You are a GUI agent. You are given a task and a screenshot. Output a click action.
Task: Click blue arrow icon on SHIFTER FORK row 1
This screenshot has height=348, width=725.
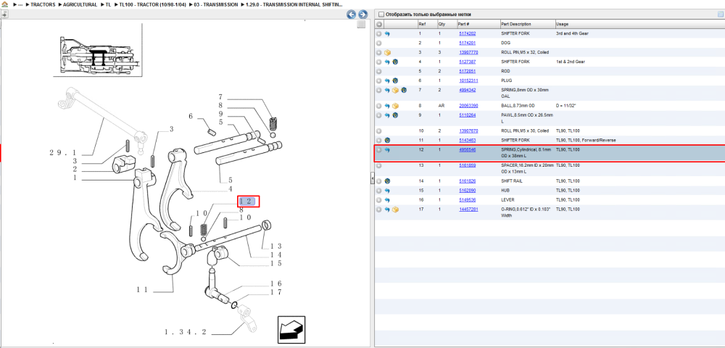(387, 34)
